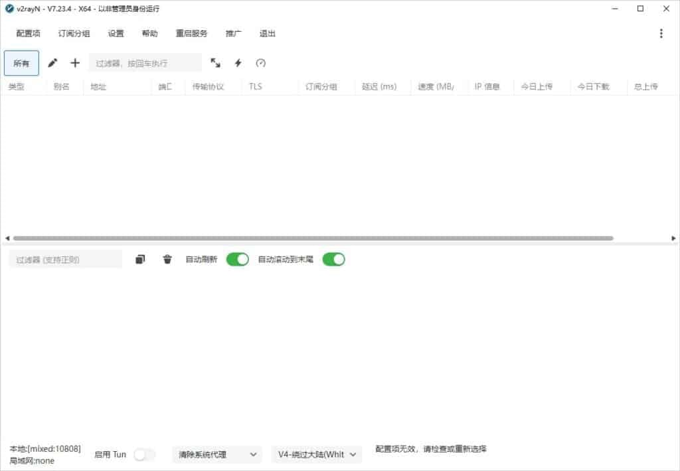Sort by the TLS column header
This screenshot has height=471, width=680.
pyautogui.click(x=256, y=87)
